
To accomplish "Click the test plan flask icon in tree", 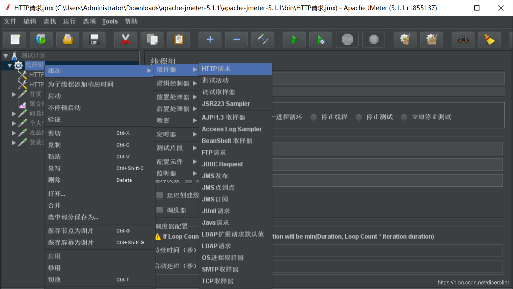I will (14, 56).
